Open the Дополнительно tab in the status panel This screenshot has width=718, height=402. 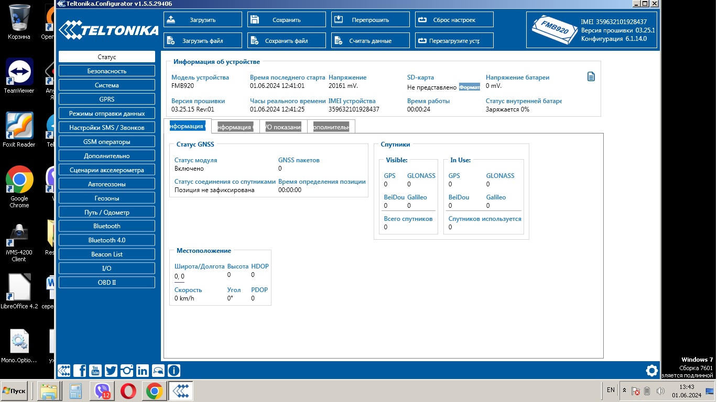[x=331, y=127]
